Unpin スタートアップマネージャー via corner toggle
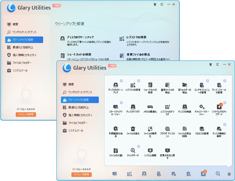235x181 pixels. tap(121, 103)
